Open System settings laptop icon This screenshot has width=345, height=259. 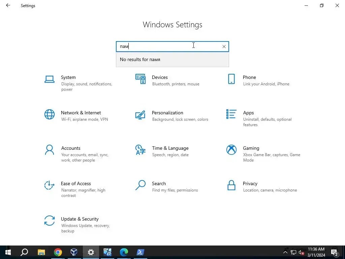click(x=50, y=79)
